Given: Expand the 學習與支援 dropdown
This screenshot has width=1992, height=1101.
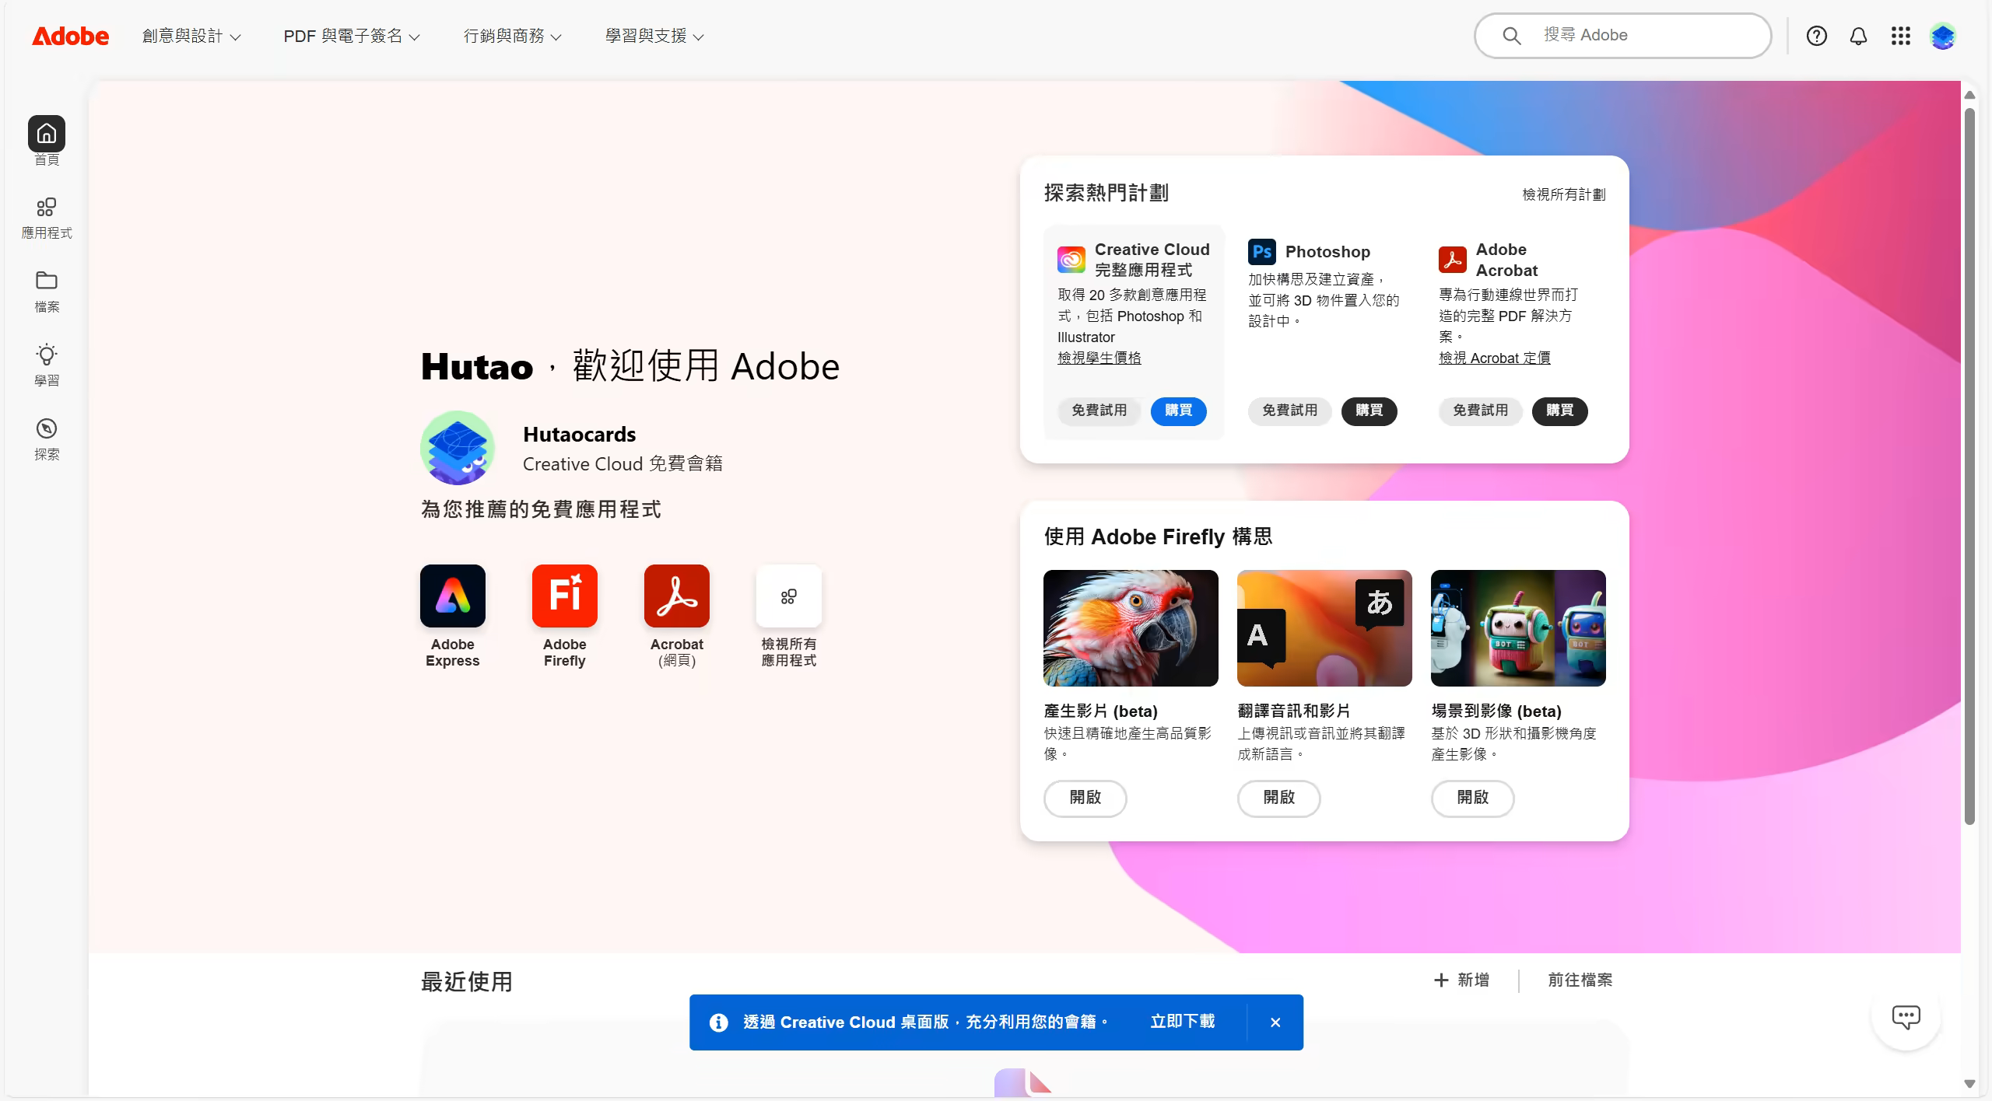Looking at the screenshot, I should 654,36.
